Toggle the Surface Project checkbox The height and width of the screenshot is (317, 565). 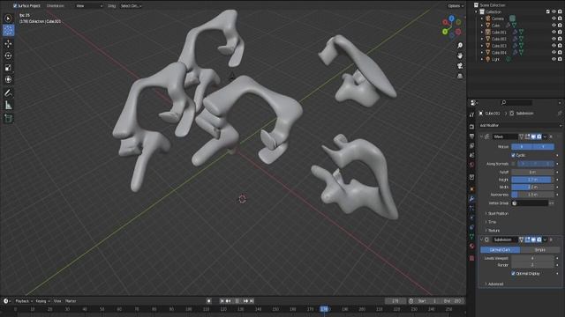pos(15,6)
